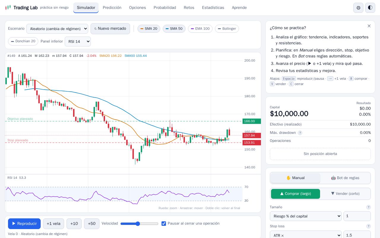Select Comprar (largo) direction
The width and height of the screenshot is (380, 238).
pyautogui.click(x=295, y=194)
